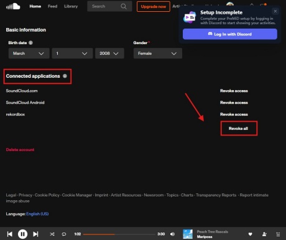Click the Delete account link
Screen dimensions: 286x240
pyautogui.click(x=20, y=150)
